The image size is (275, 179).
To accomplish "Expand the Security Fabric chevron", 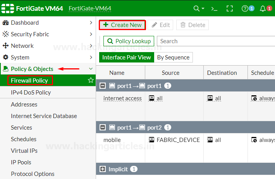I will [91, 34].
